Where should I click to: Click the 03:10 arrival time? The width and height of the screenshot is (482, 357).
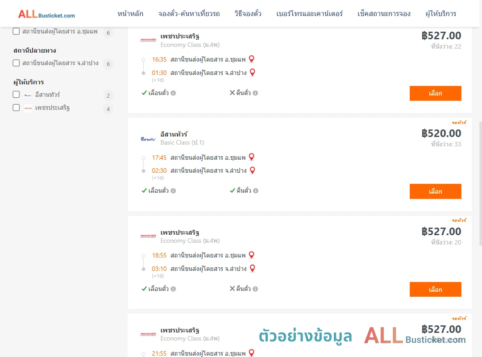159,269
